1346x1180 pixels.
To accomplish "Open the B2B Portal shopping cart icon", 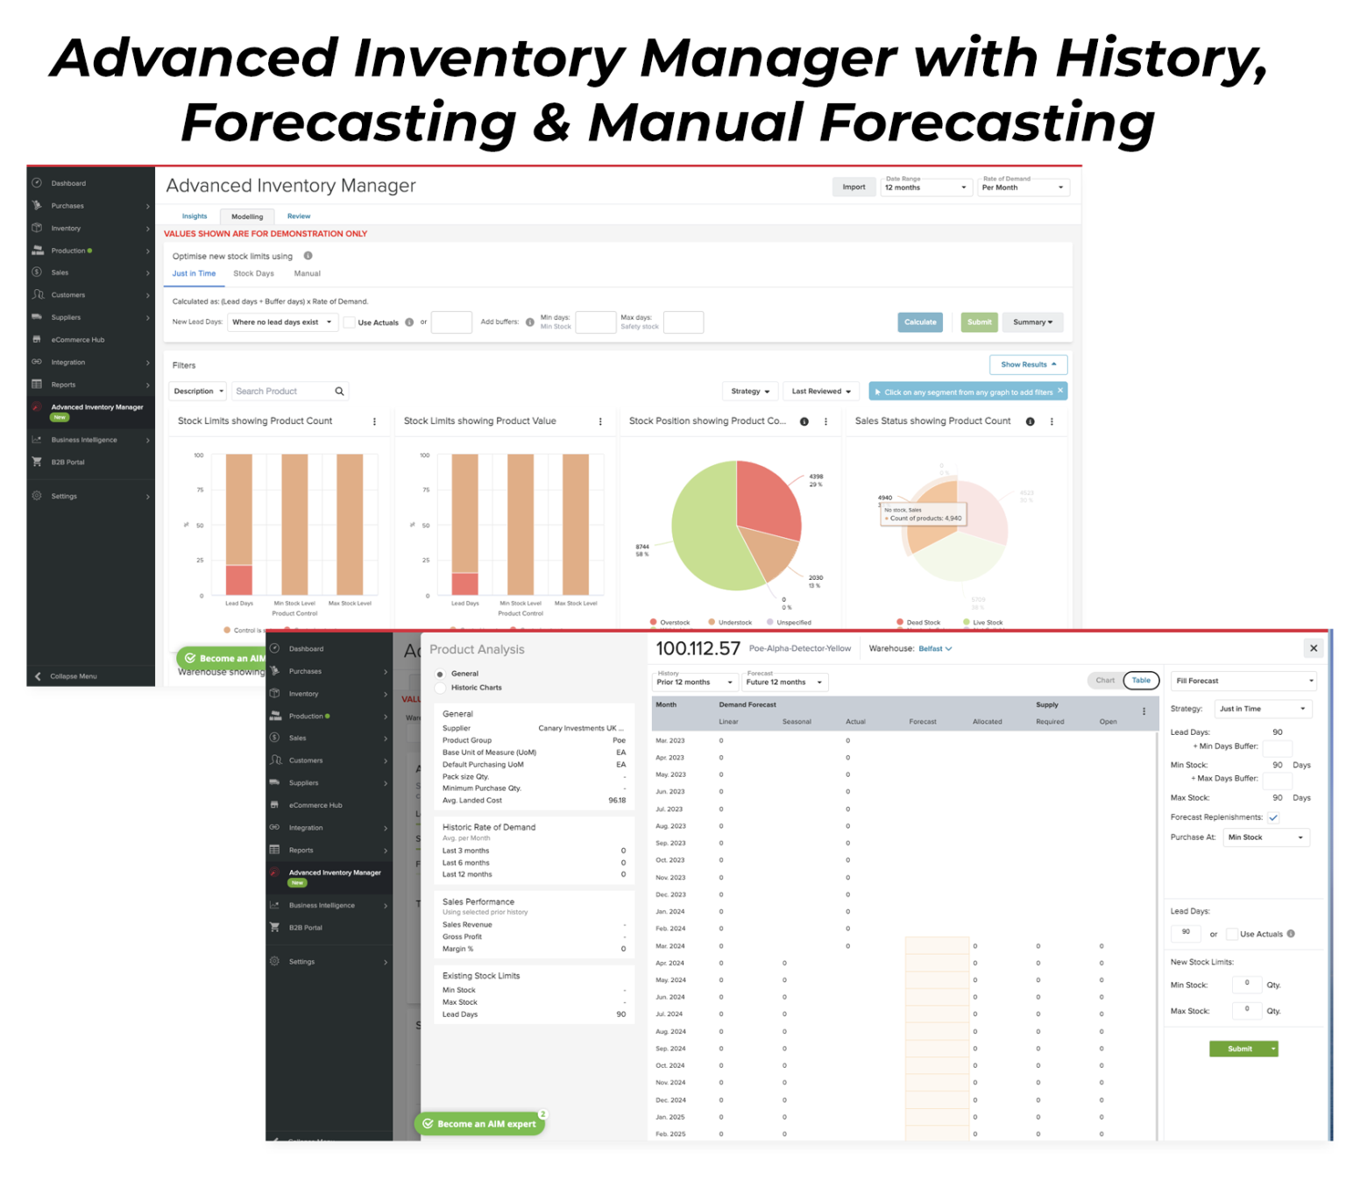I will point(37,462).
